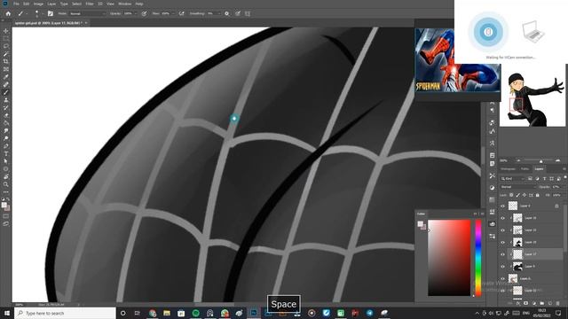Create a new layer
Image resolution: width=568 pixels, height=319 pixels.
(x=550, y=303)
